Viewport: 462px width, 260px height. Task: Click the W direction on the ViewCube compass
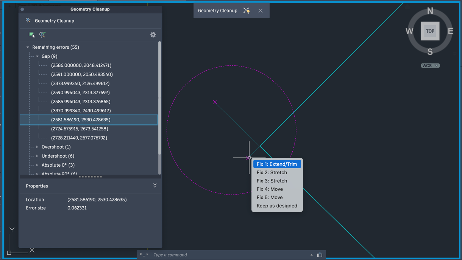[409, 31]
